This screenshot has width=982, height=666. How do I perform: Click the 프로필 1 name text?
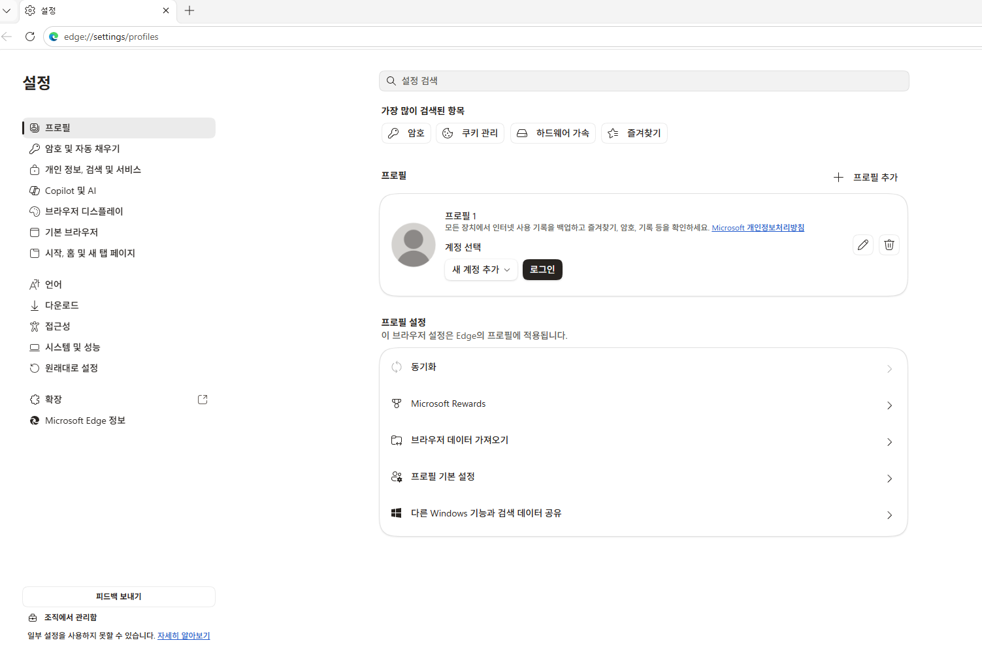pos(461,215)
